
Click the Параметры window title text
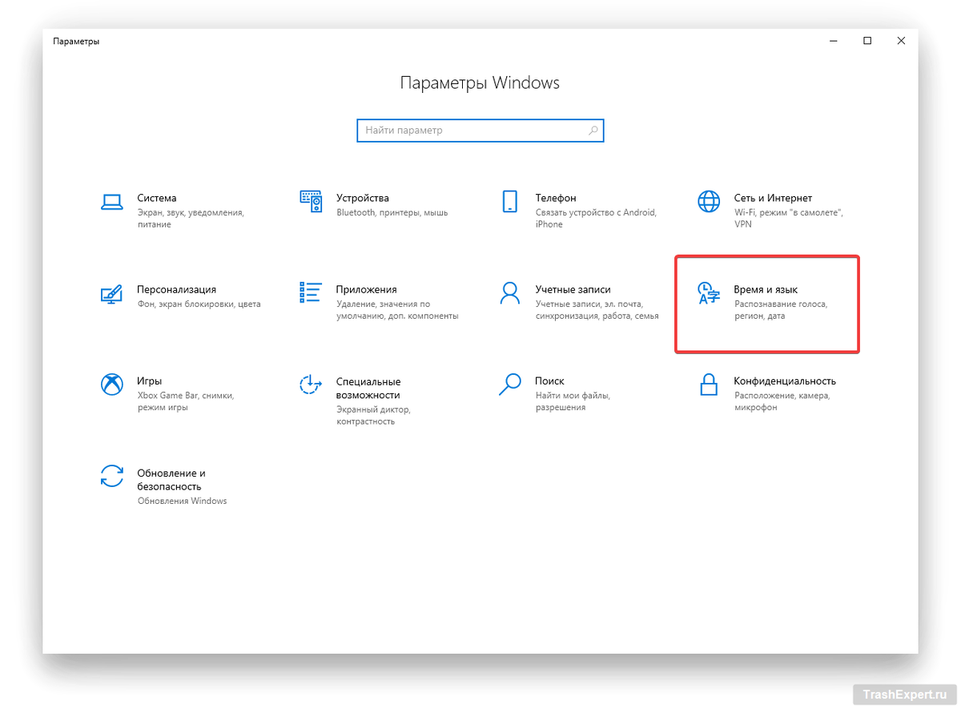(76, 41)
